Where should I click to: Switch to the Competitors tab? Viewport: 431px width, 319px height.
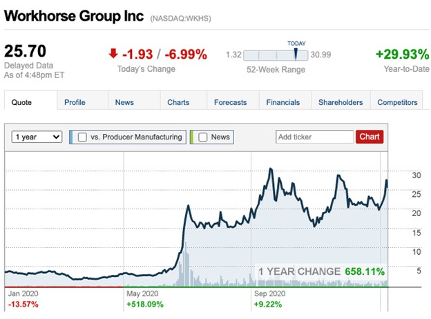pyautogui.click(x=397, y=102)
